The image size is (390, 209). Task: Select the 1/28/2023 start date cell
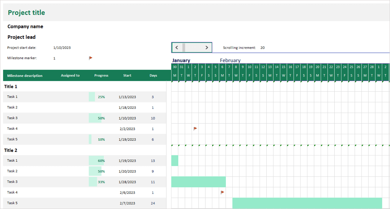coord(127,182)
